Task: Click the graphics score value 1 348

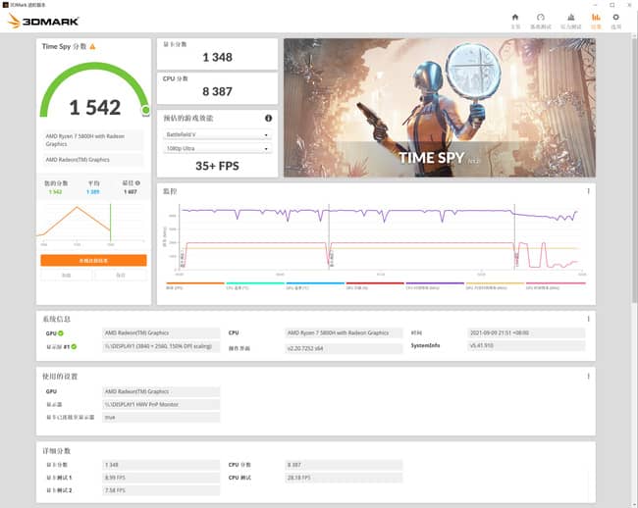Action: pyautogui.click(x=217, y=57)
